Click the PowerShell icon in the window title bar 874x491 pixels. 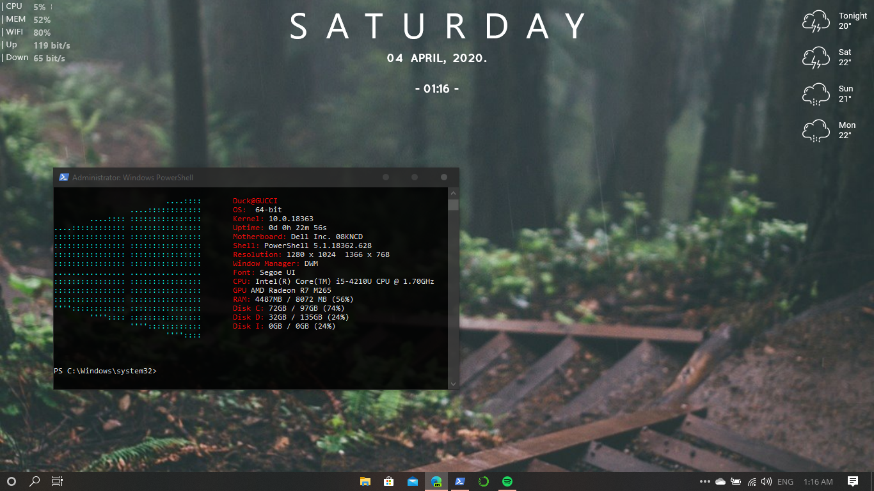click(x=64, y=177)
